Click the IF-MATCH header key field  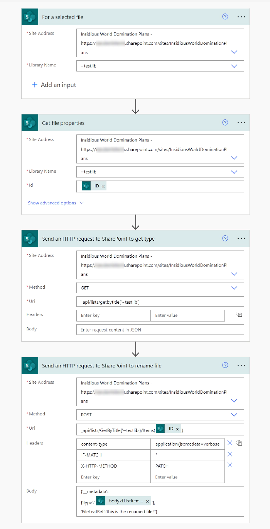(x=113, y=455)
